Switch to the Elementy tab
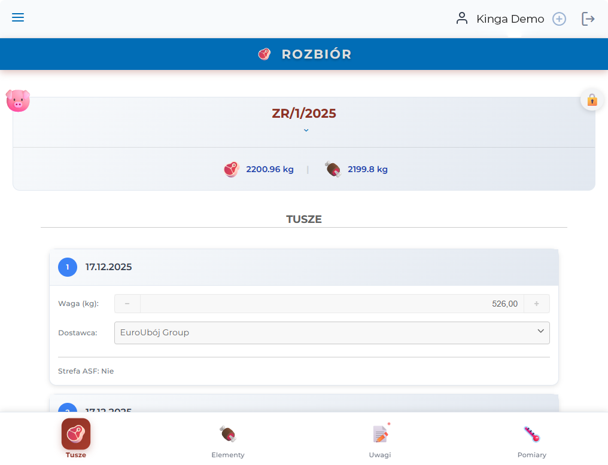 pyautogui.click(x=228, y=438)
